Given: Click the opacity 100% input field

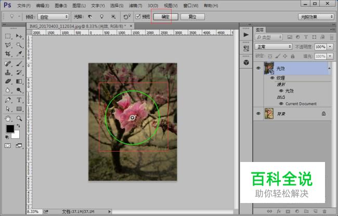Looking at the screenshot, I should (320, 47).
